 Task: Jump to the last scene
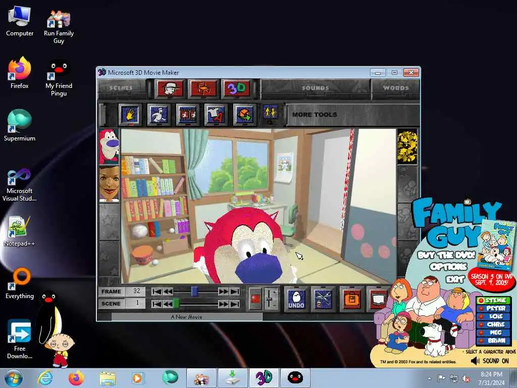coord(235,304)
